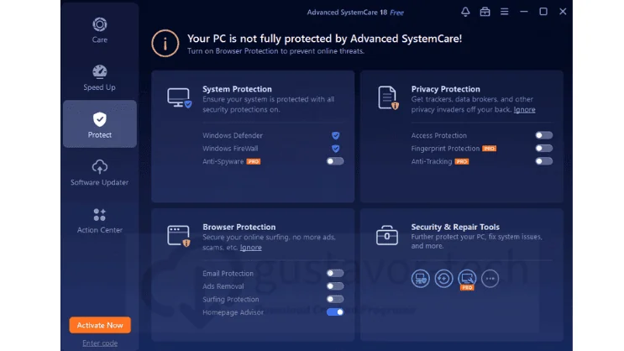The image size is (624, 351).
Task: Switch on Anti-Tracking toggle
Action: (x=543, y=161)
